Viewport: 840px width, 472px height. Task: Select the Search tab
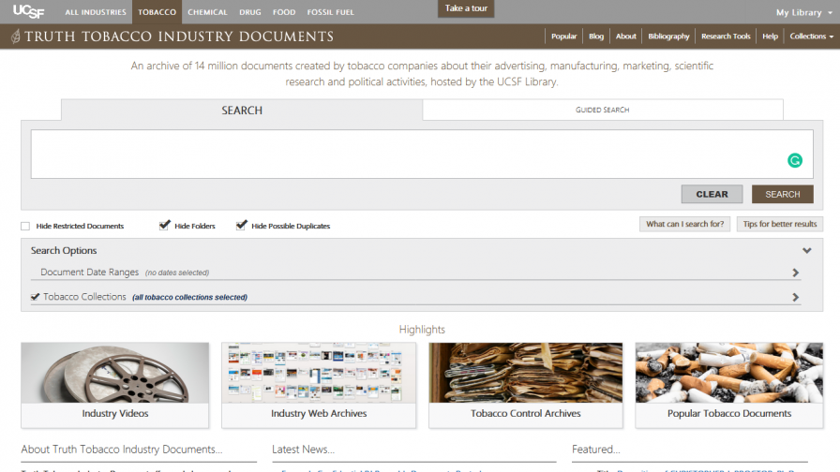[242, 111]
